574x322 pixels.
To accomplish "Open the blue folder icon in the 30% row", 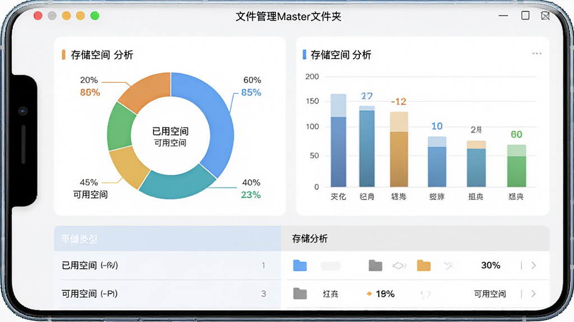I will (300, 266).
